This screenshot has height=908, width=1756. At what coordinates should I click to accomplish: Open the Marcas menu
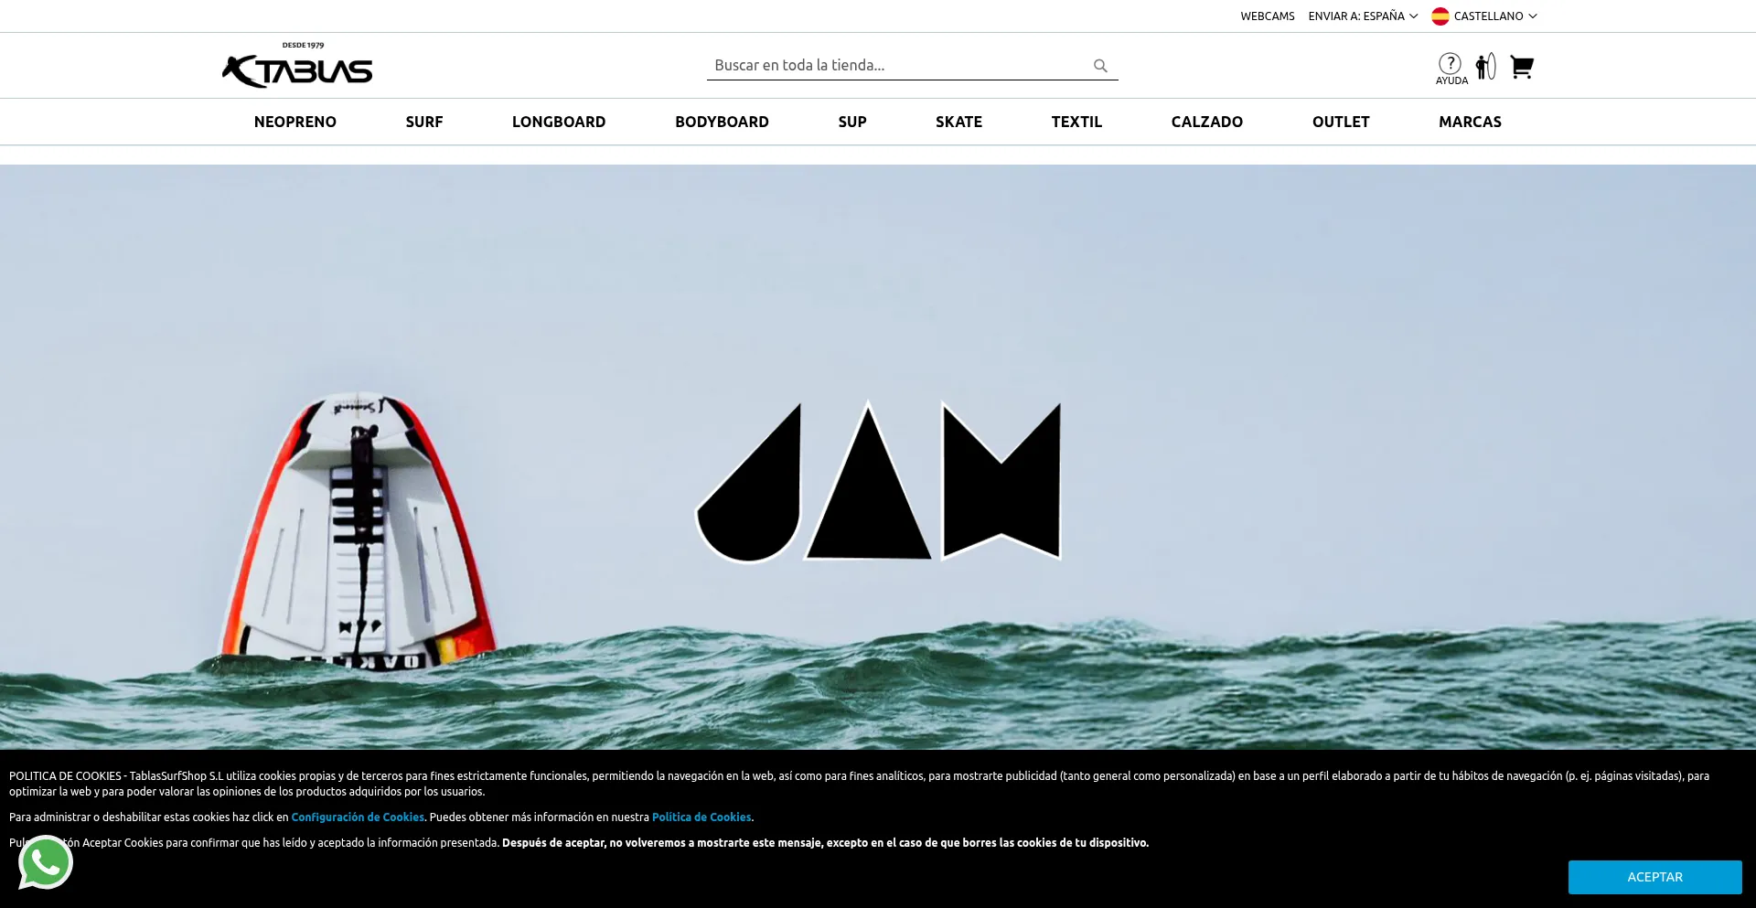tap(1470, 122)
